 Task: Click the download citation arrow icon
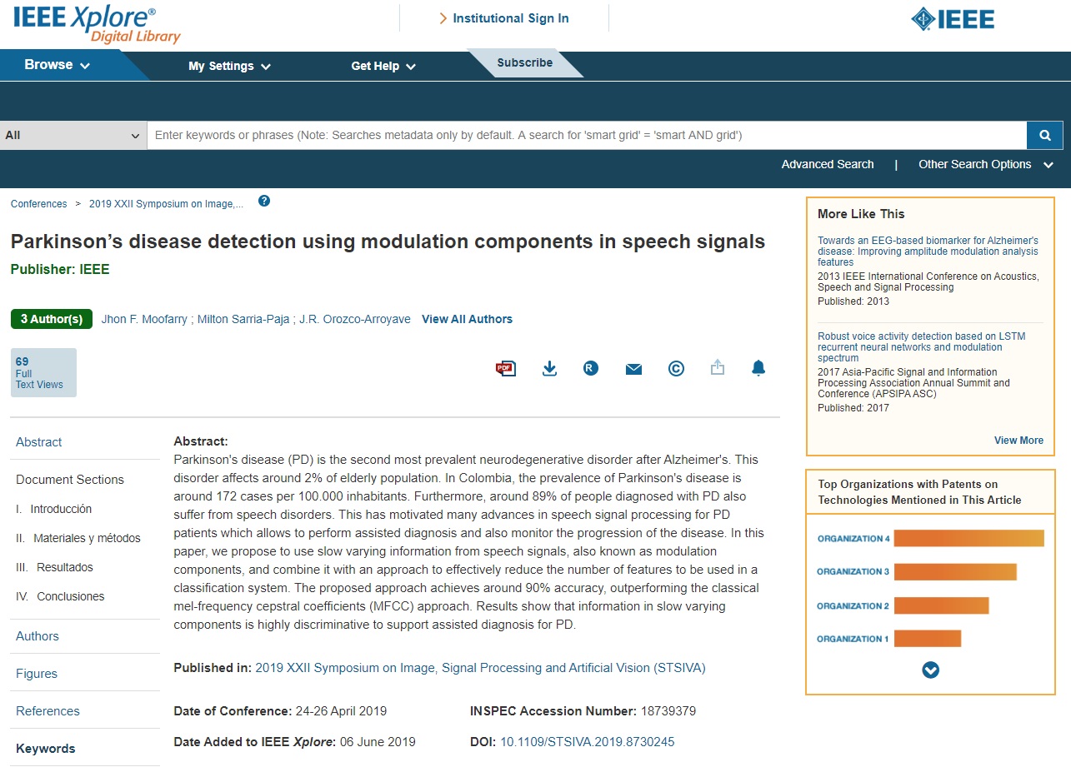[x=549, y=368]
